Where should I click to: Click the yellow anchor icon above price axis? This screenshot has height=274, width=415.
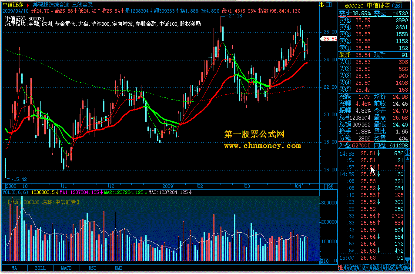(x=322, y=4)
